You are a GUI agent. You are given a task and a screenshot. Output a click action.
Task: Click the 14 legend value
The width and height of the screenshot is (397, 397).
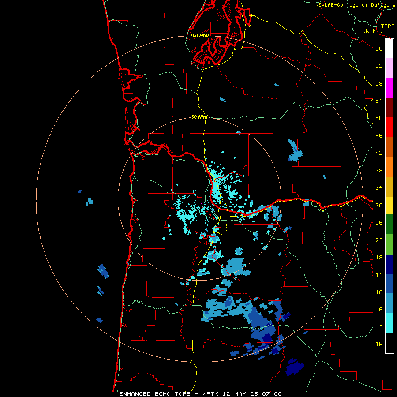(379, 275)
